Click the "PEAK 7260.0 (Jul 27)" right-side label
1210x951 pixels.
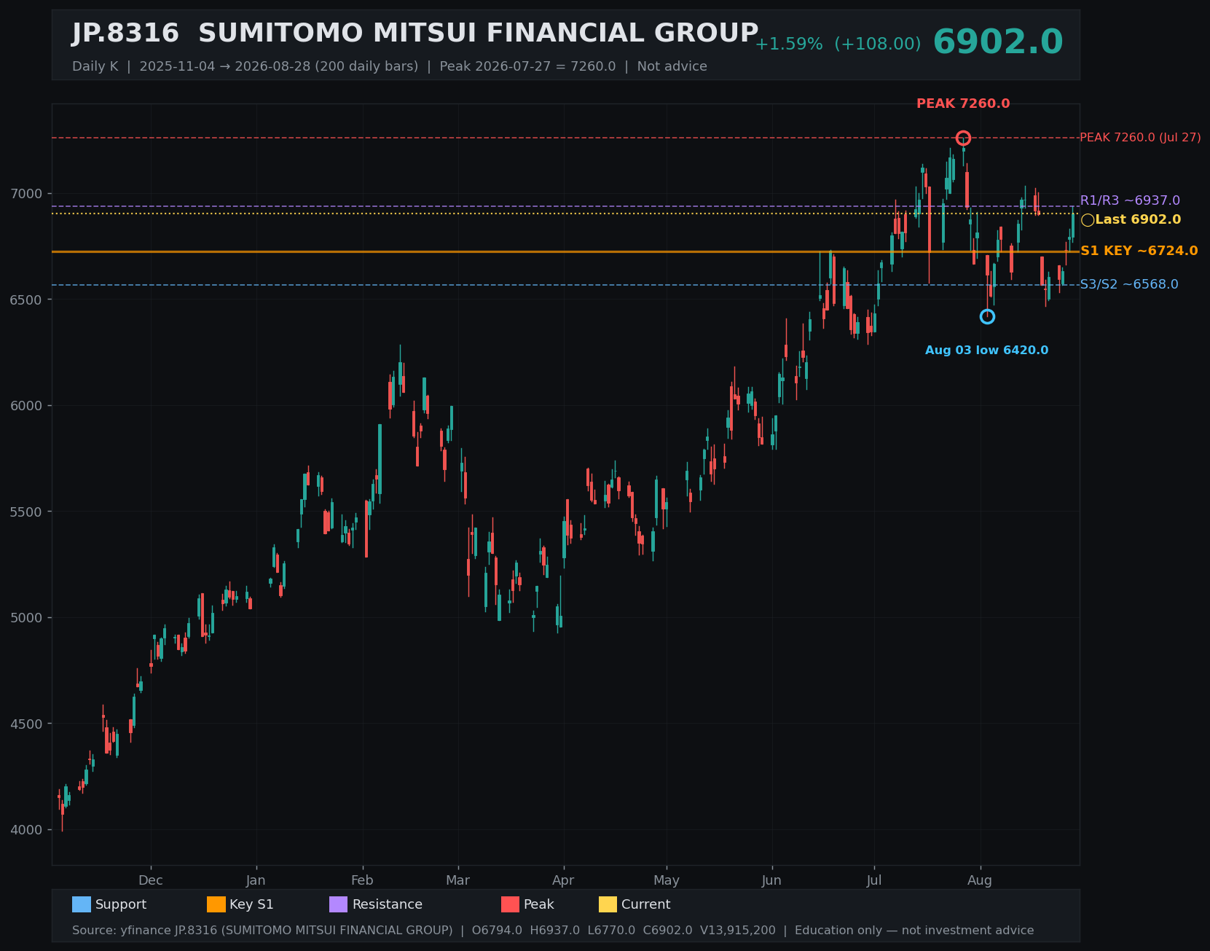pos(1140,138)
